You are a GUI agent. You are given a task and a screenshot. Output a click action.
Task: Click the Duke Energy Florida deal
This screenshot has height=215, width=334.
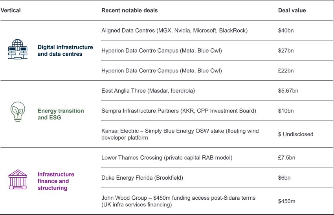(x=143, y=178)
